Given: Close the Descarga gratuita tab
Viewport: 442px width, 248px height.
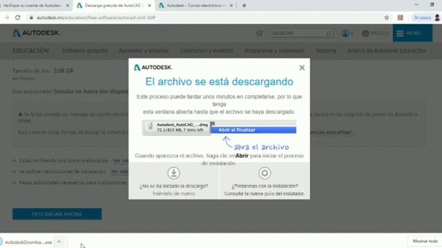Looking at the screenshot, I should pyautogui.click(x=149, y=6).
